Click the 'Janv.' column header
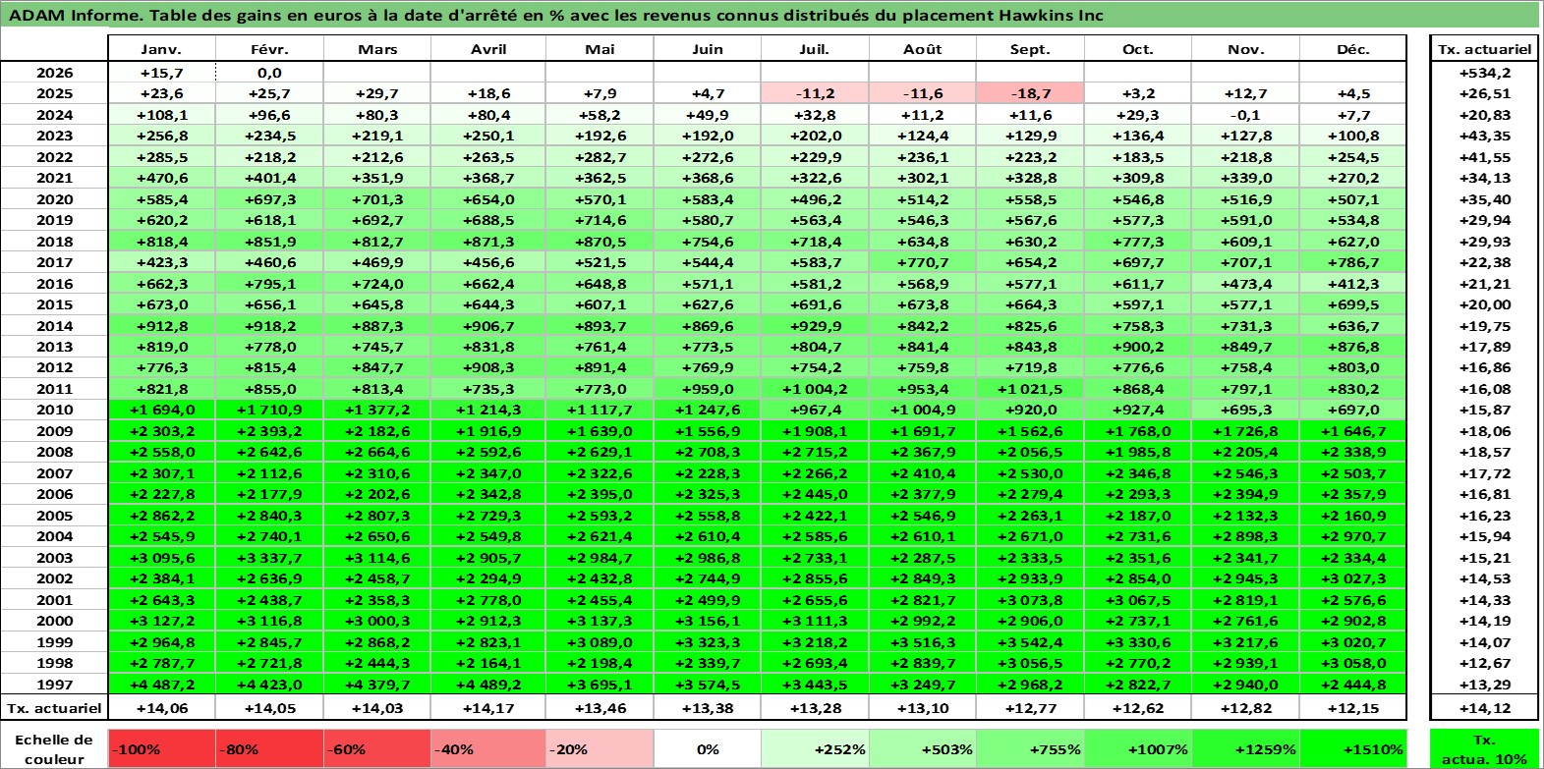This screenshot has width=1544, height=769. (161, 49)
